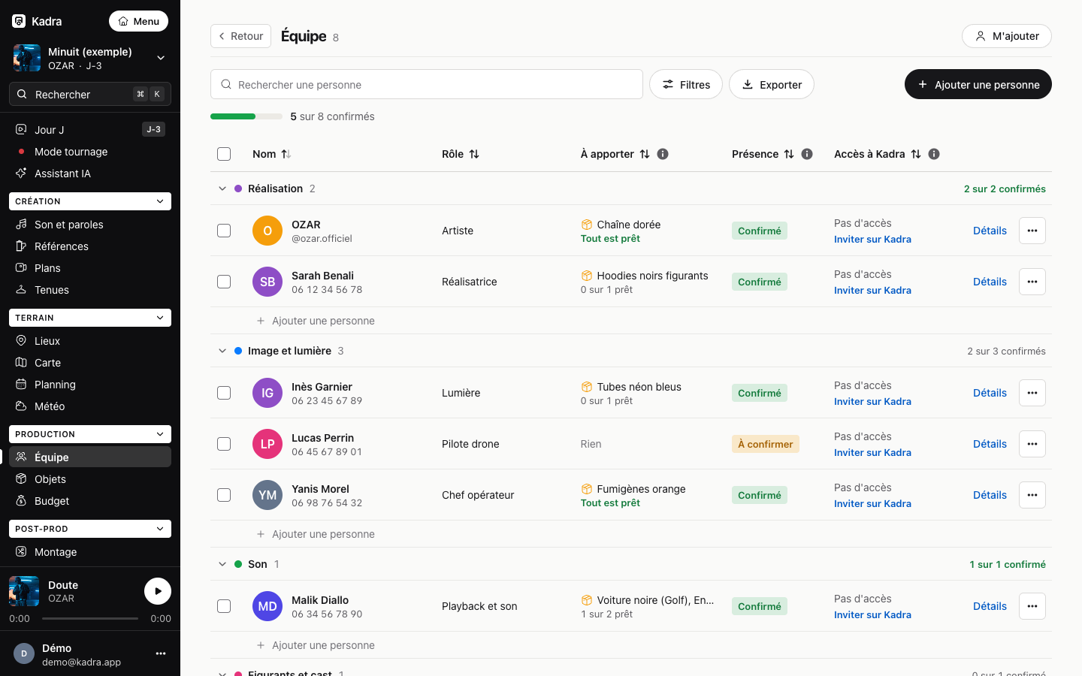The height and width of the screenshot is (676, 1082).
Task: Open Lieux in the sidebar
Action: pyautogui.click(x=90, y=340)
